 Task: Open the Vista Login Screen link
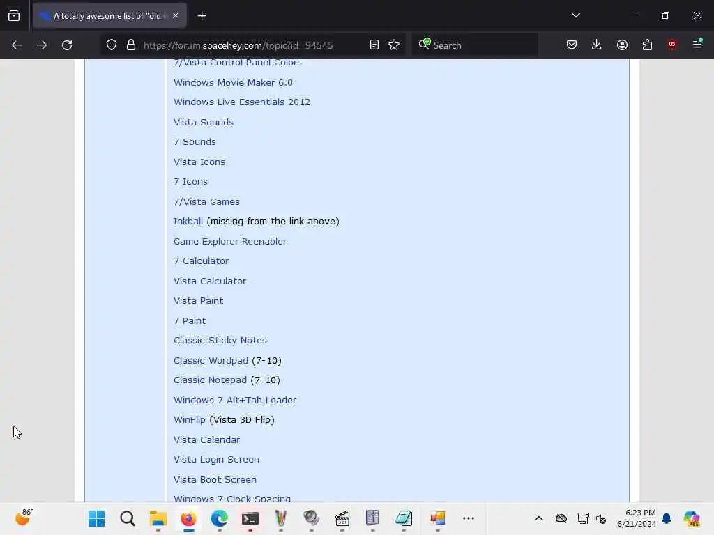216,459
